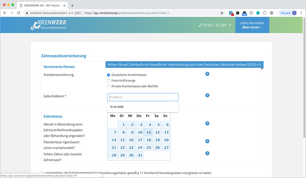Pick day 6 in the calendar
This screenshot has width=306, height=178.
(166, 125)
